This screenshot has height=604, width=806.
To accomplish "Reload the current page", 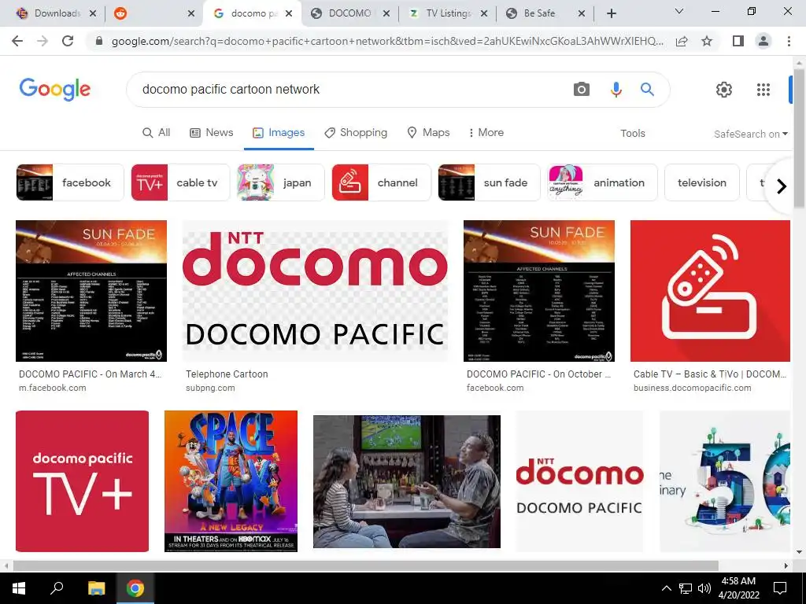I will 68,41.
